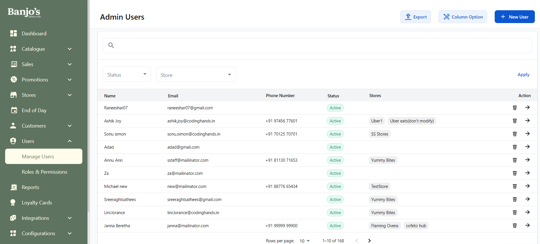Click the search magnifier icon
Screen dimensions: 540x244
[x=111, y=45]
